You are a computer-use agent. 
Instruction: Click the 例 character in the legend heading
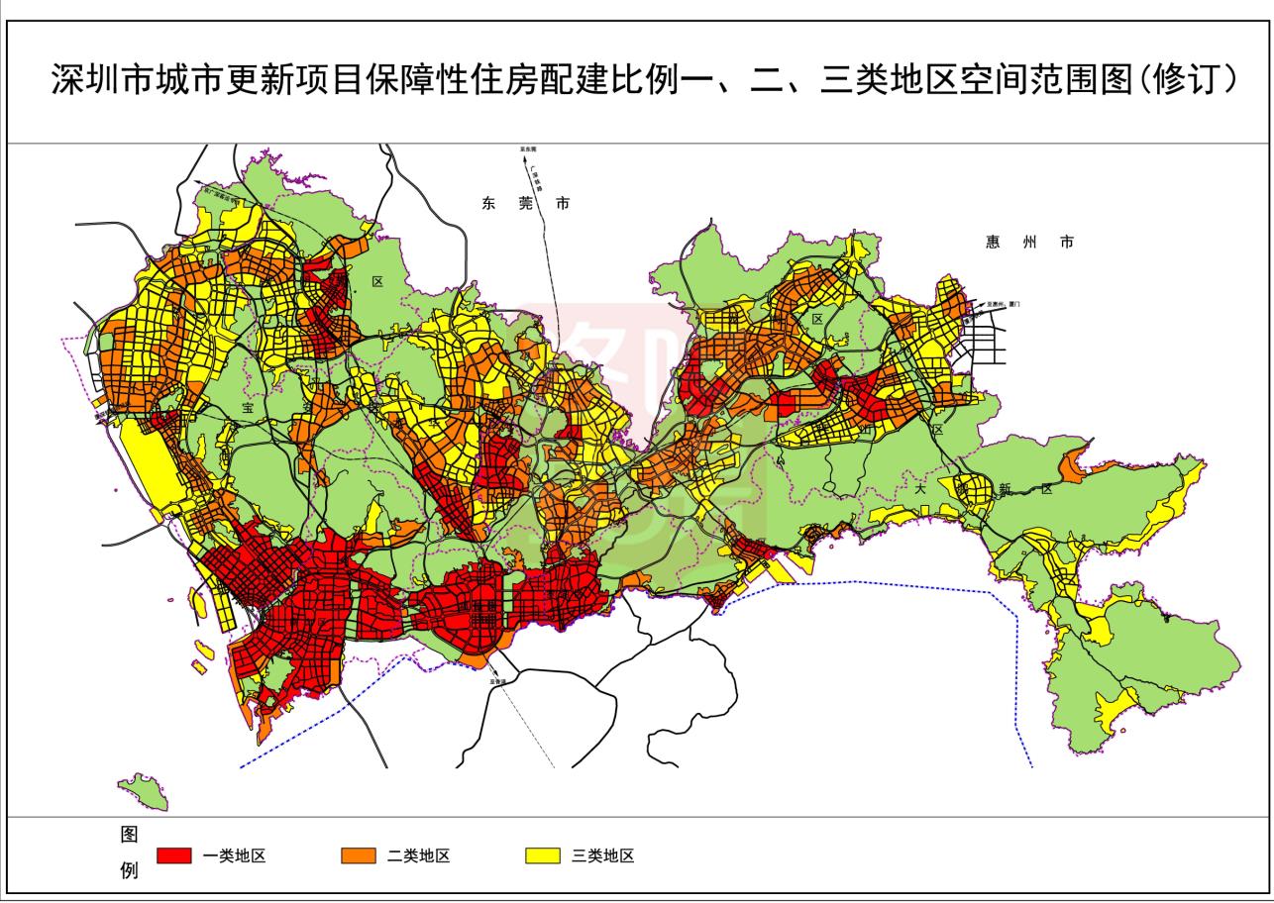[129, 872]
